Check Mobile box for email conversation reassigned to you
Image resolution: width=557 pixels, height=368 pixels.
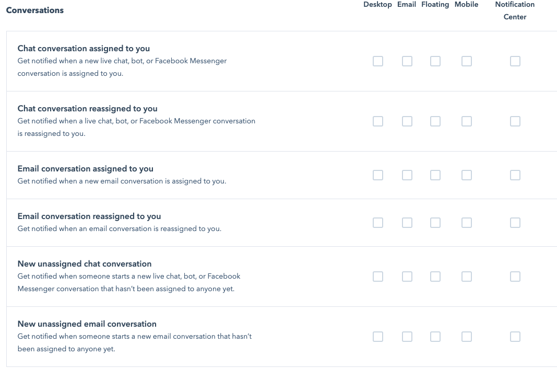pos(466,223)
